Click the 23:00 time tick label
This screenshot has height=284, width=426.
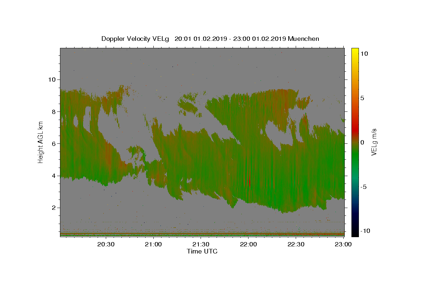[343, 244]
